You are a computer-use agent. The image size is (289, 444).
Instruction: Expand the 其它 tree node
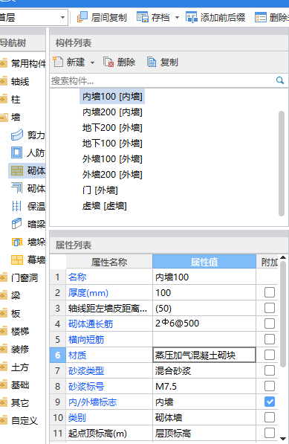(4, 402)
